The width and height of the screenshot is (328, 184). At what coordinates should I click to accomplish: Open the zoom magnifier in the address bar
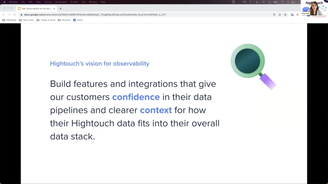pos(274,15)
